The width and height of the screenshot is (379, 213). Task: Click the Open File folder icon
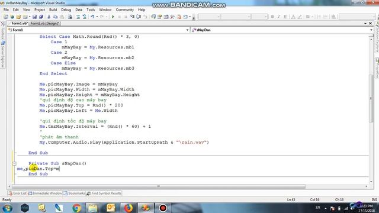coord(18,17)
